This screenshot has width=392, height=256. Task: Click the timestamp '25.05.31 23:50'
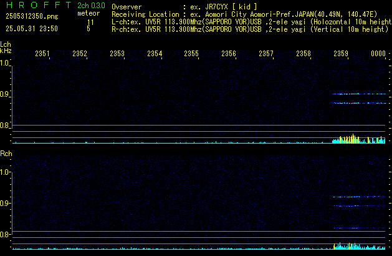click(32, 29)
